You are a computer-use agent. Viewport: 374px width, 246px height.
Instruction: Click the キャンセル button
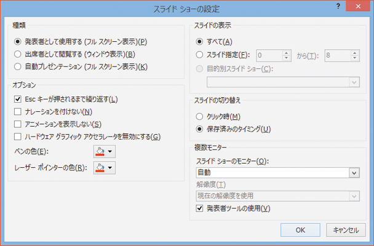tap(346, 230)
